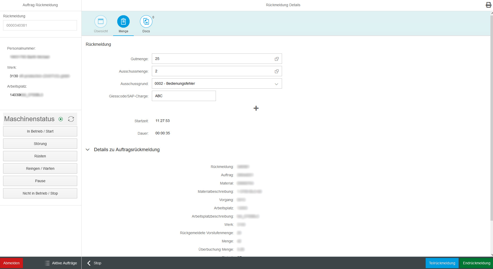Click the red Abmelden button
493x269 pixels.
tap(11, 263)
